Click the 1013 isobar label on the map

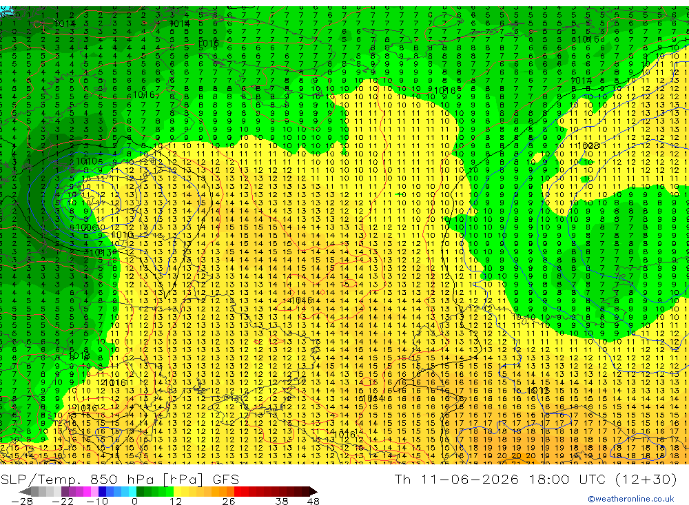point(101,253)
